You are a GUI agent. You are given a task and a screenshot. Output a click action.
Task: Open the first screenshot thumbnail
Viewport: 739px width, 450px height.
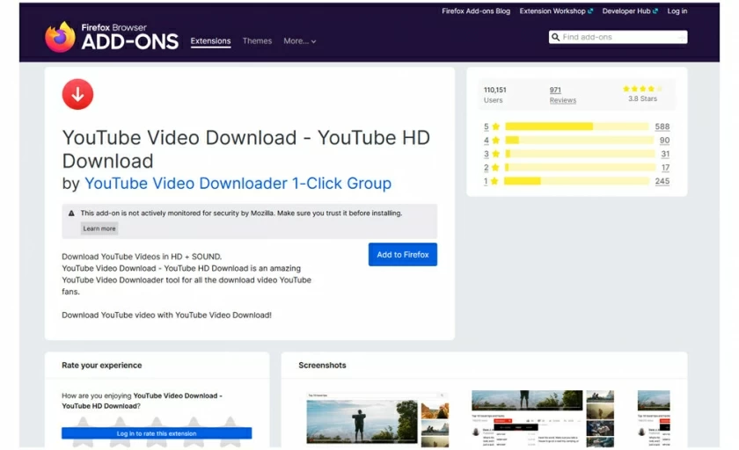pos(377,419)
